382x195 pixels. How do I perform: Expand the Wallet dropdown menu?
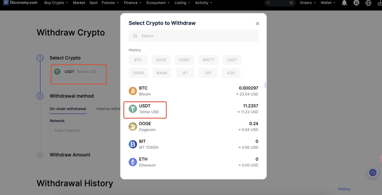click(x=328, y=3)
